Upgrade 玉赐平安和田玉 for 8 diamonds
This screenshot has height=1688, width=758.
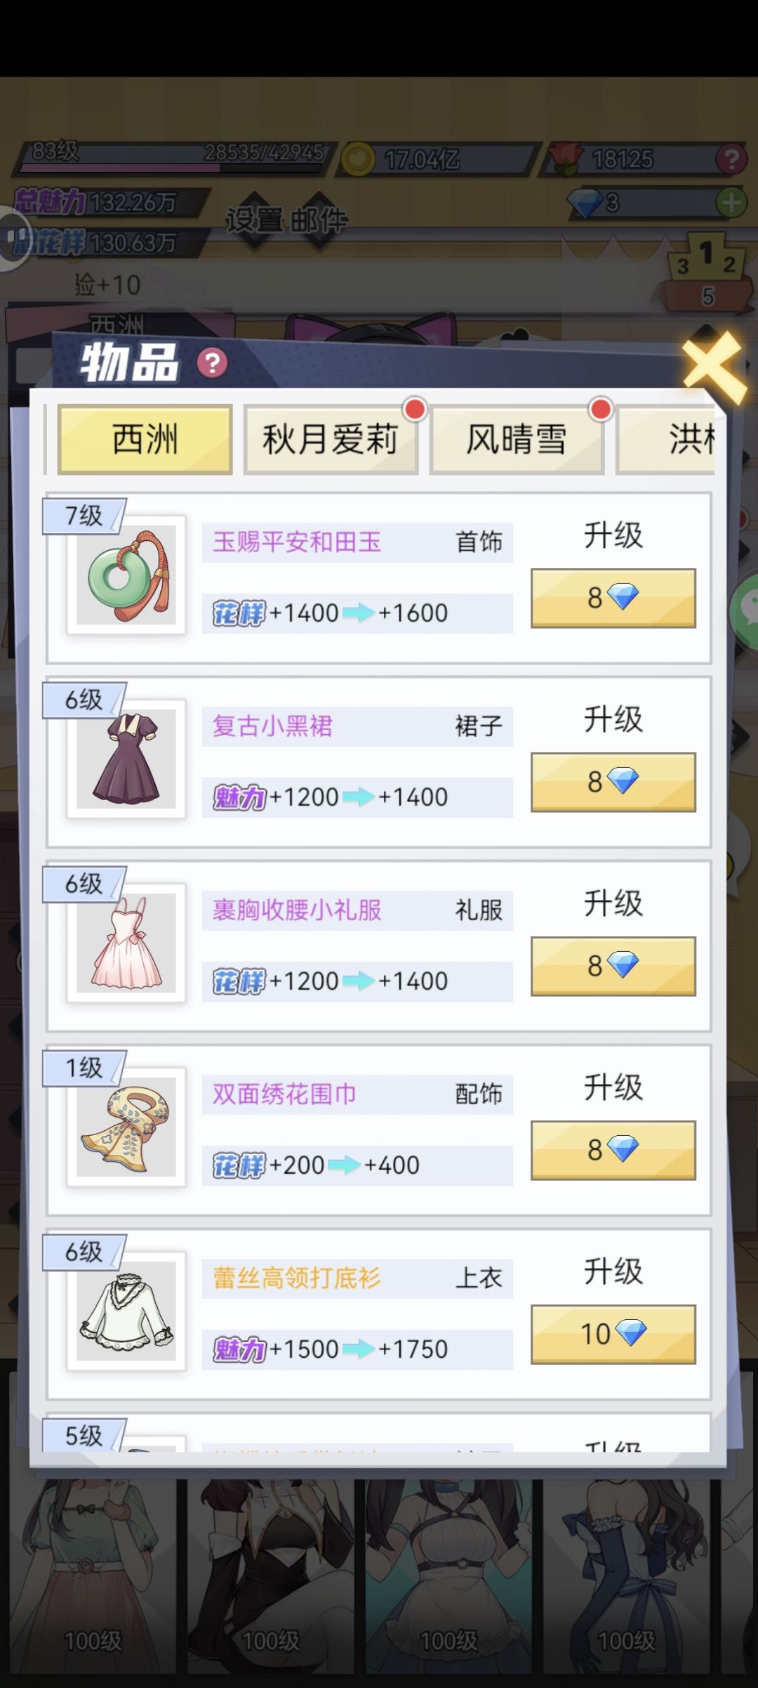(x=613, y=598)
